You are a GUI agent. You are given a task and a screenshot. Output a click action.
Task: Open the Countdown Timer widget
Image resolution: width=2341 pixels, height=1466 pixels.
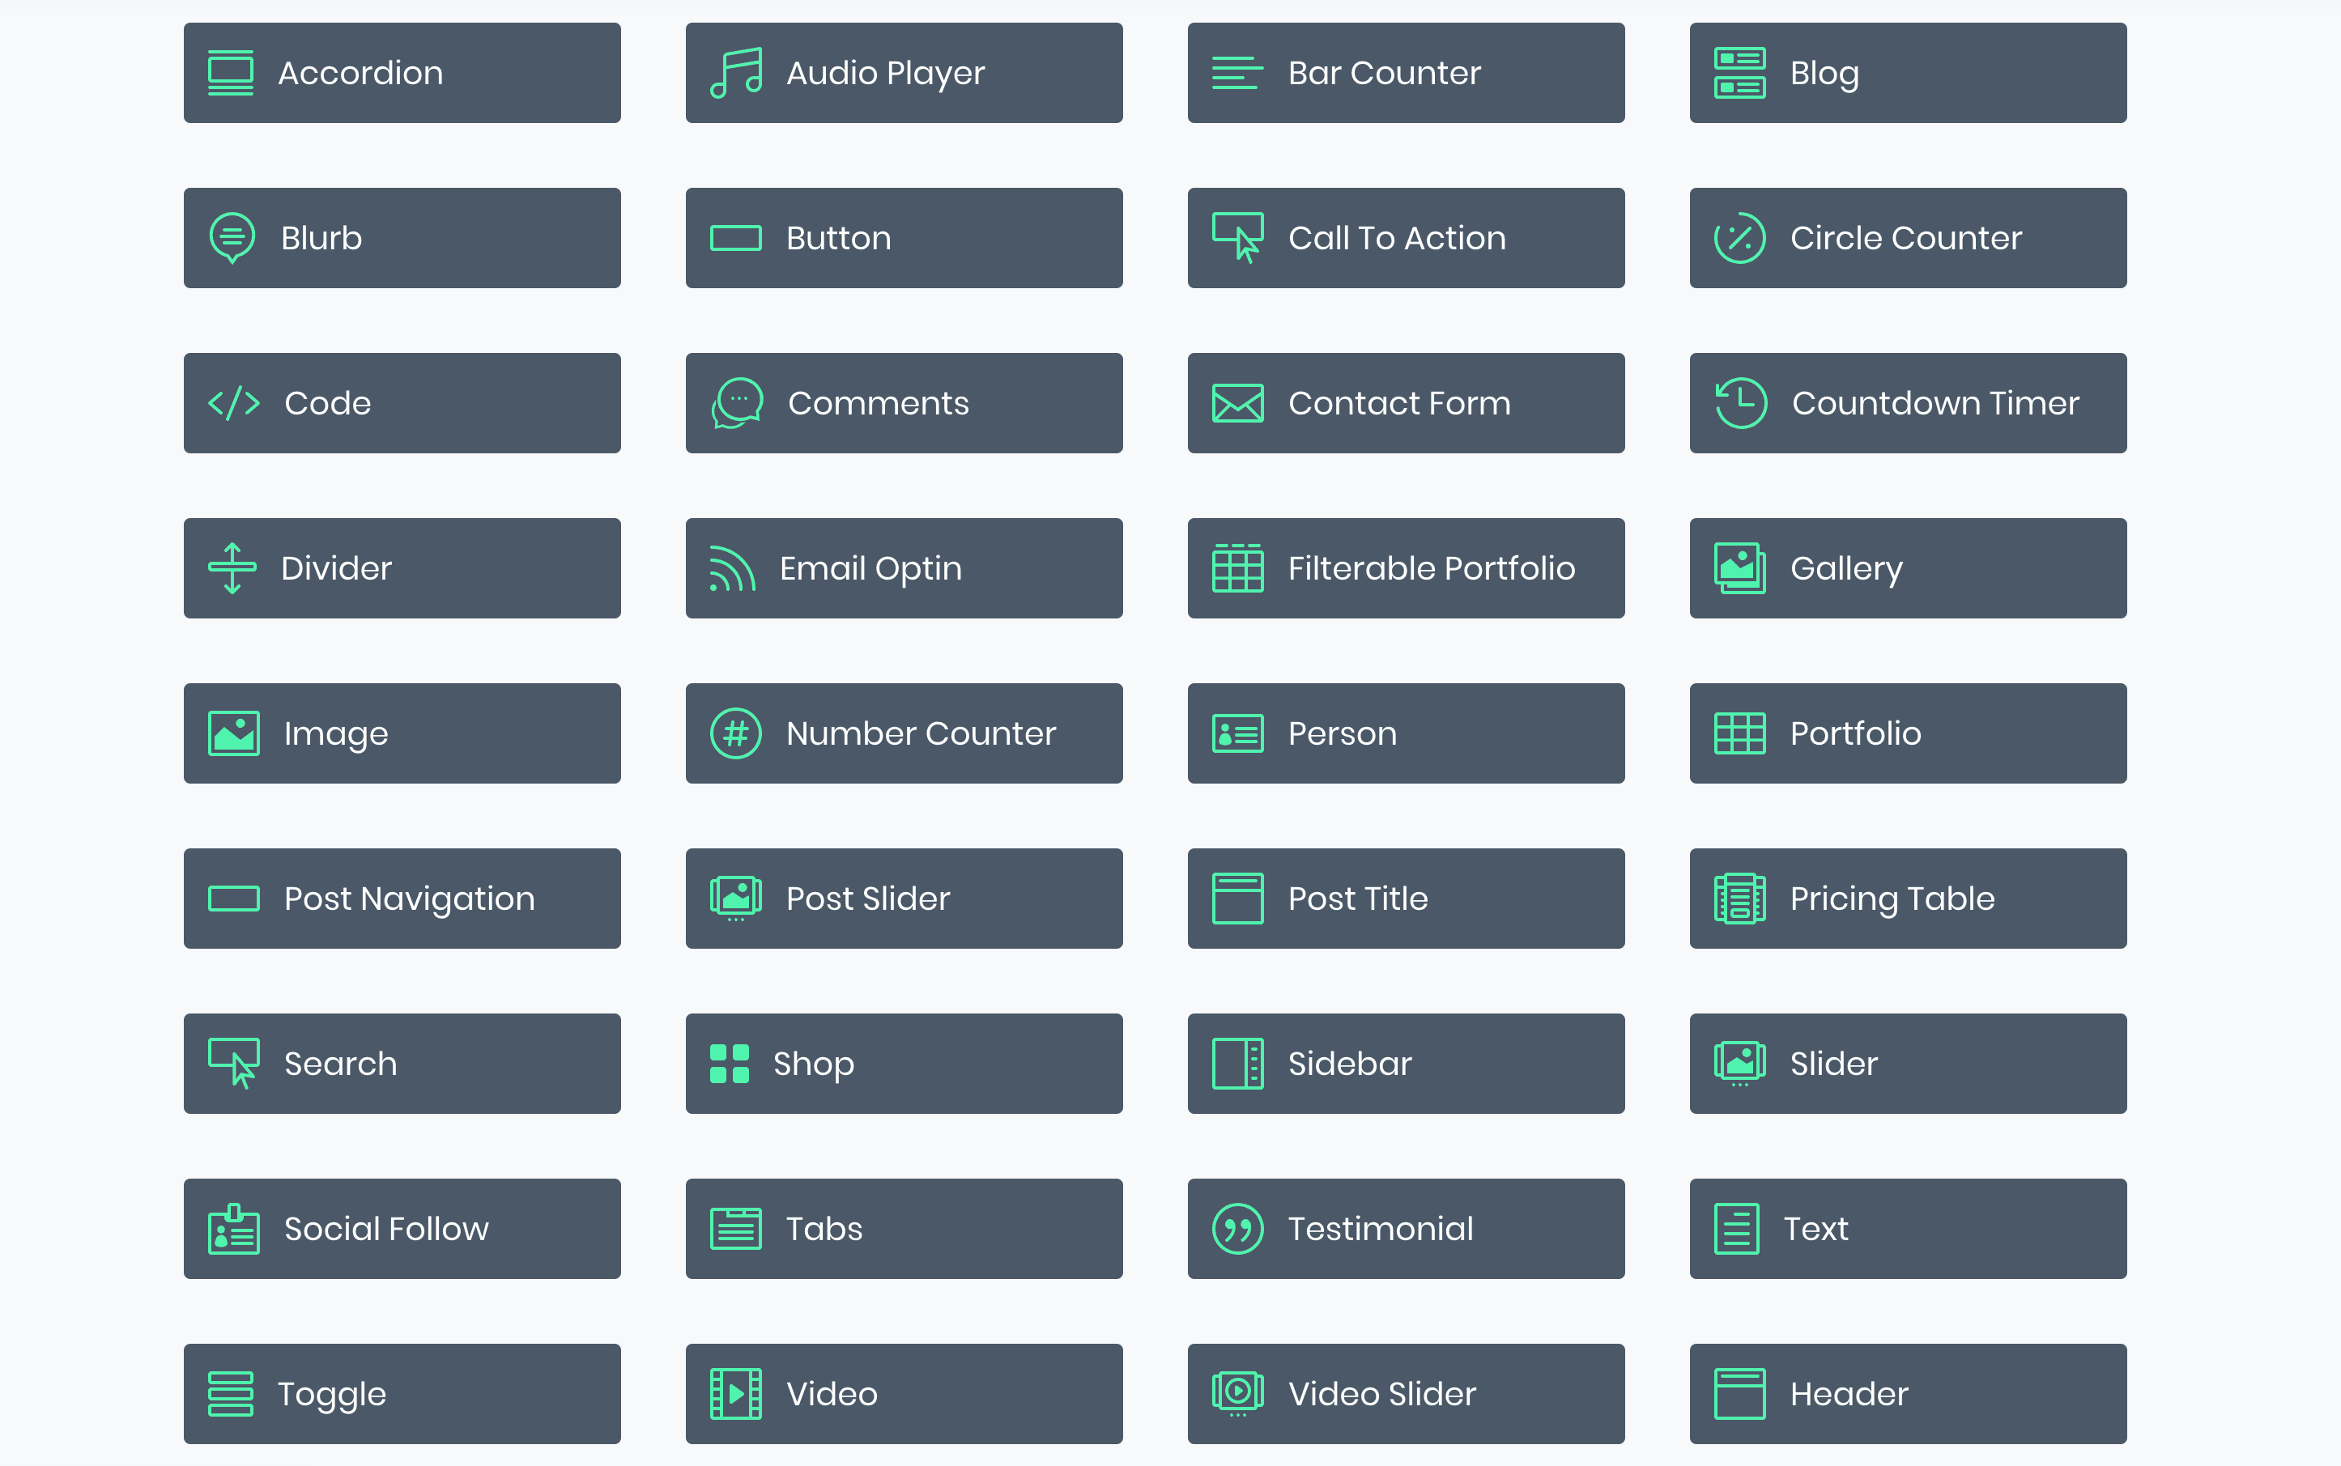click(x=1907, y=402)
